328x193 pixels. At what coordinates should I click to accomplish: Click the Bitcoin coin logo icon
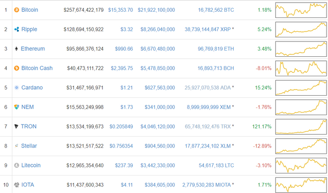(x=16, y=10)
